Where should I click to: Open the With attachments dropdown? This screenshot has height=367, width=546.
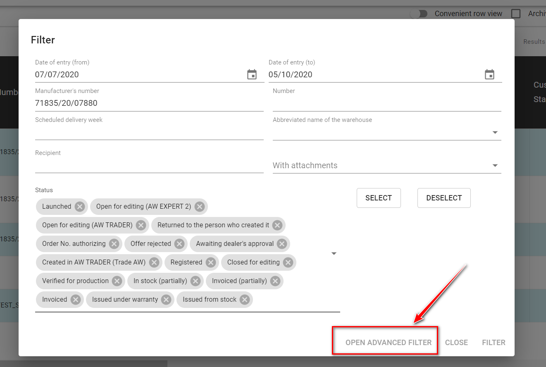click(495, 166)
